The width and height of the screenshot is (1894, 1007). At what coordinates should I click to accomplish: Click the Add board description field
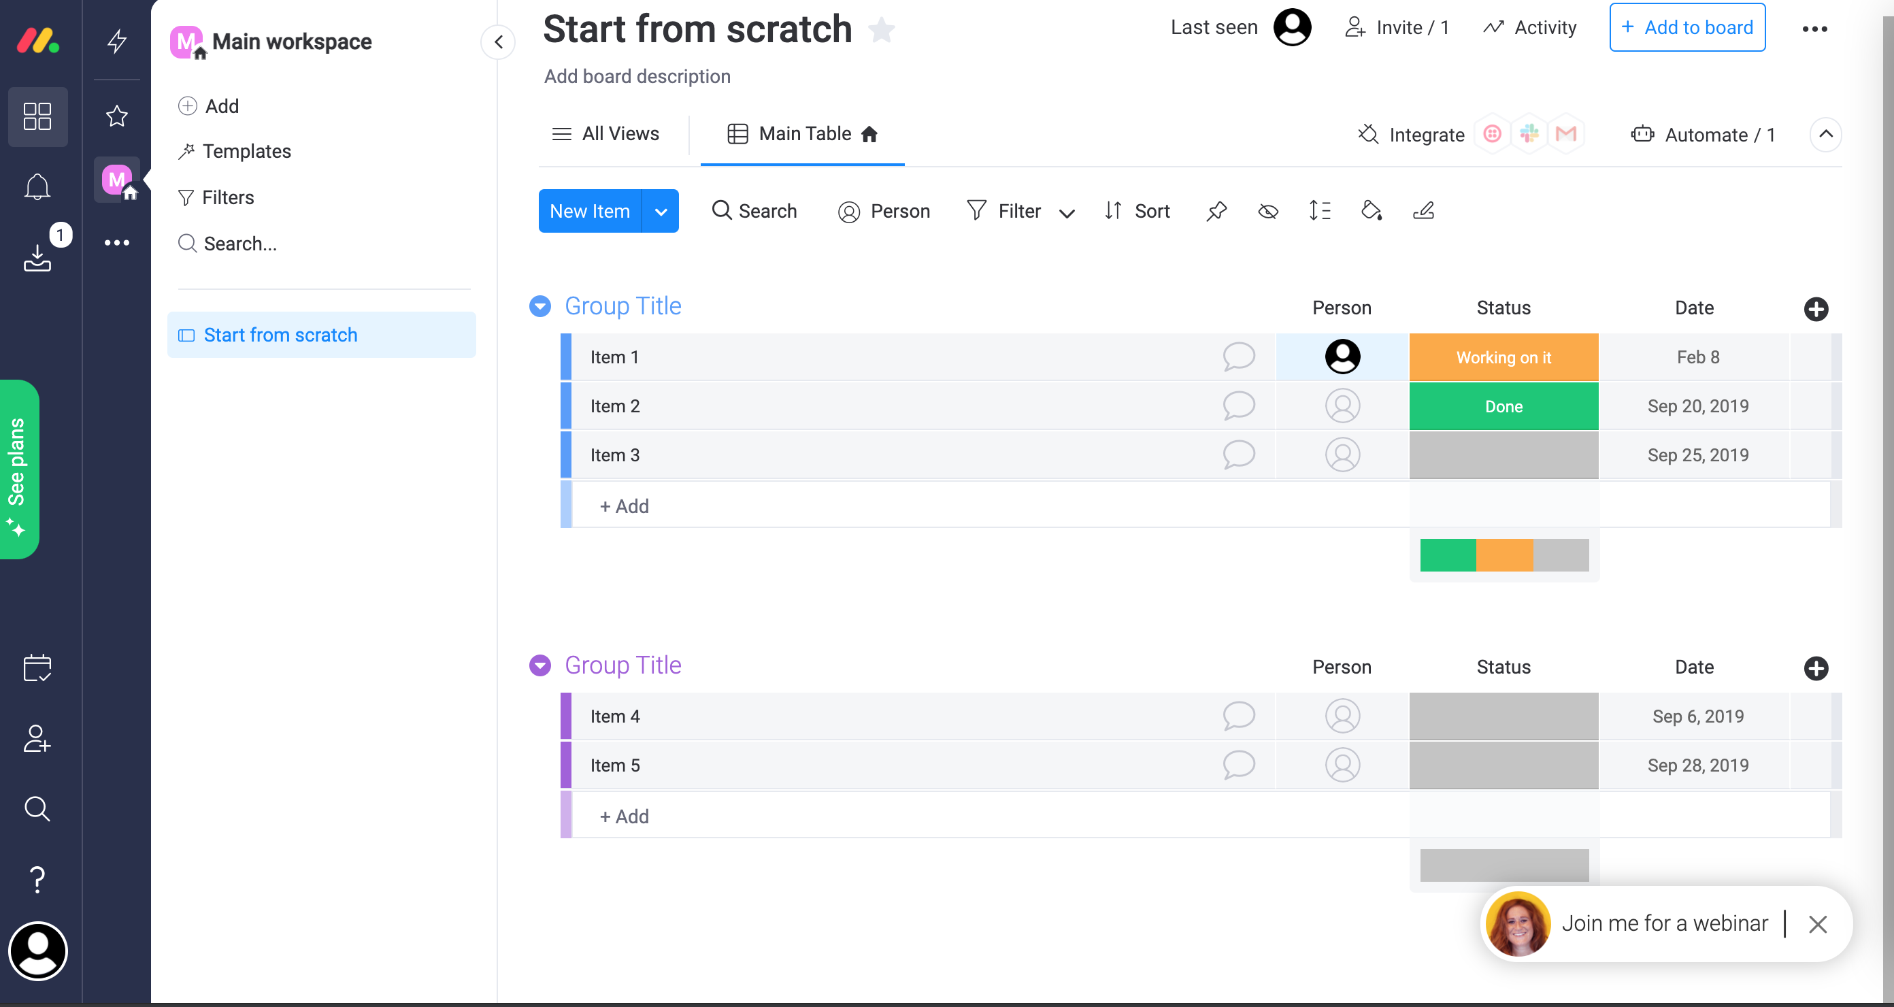637,76
